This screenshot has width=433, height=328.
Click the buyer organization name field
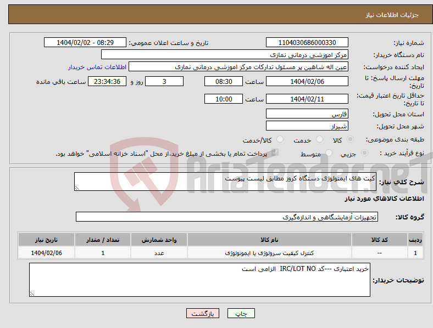(x=225, y=54)
